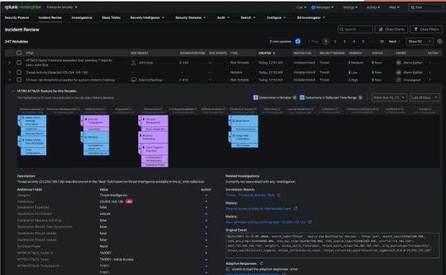This screenshot has height=275, width=446.
Task: Click the Brute Force technique icon
Action: point(234,121)
